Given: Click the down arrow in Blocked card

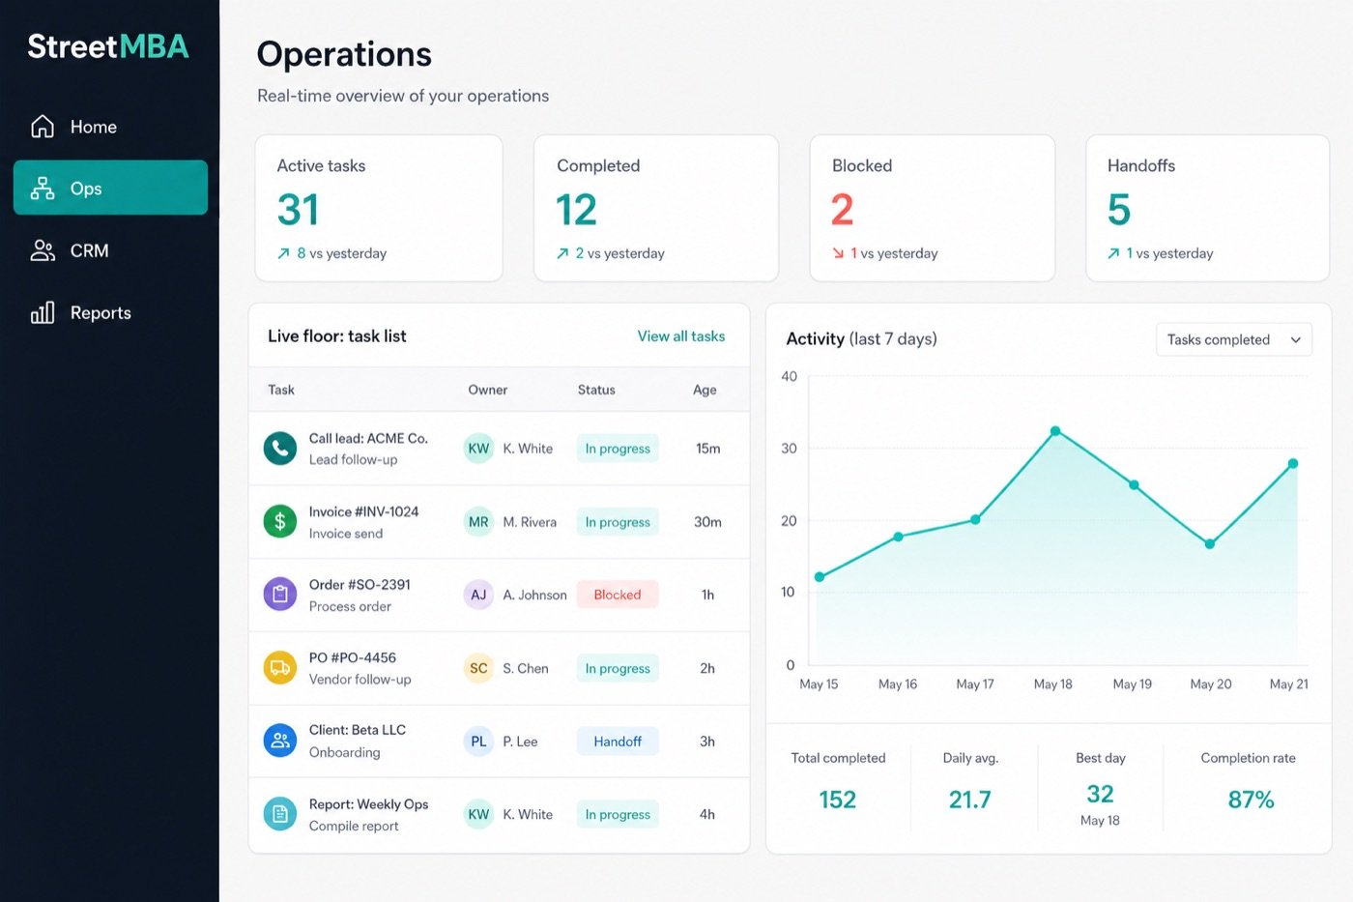Looking at the screenshot, I should 838,253.
